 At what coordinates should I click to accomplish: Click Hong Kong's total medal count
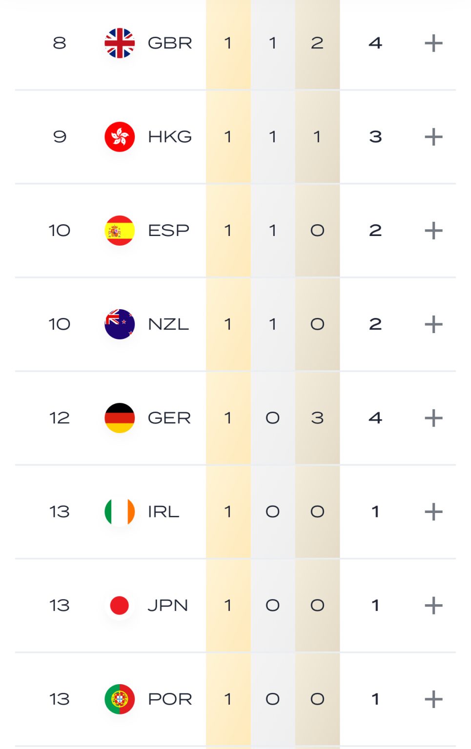click(375, 137)
